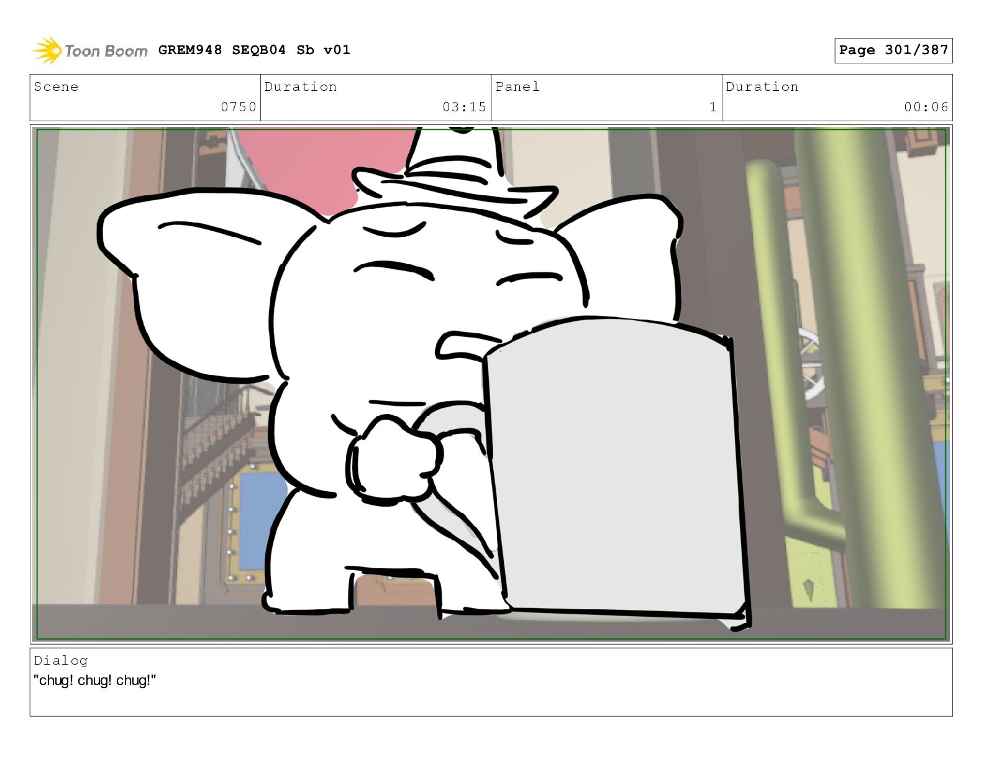Select the Scene header label
The width and height of the screenshot is (984, 761).
point(56,86)
